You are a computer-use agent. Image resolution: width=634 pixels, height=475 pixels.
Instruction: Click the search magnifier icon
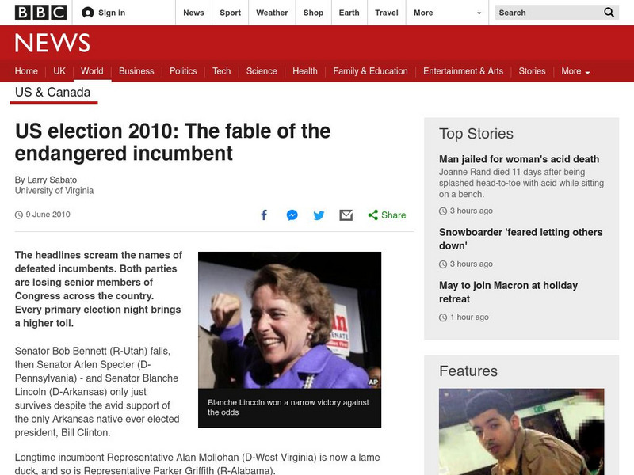(x=609, y=13)
